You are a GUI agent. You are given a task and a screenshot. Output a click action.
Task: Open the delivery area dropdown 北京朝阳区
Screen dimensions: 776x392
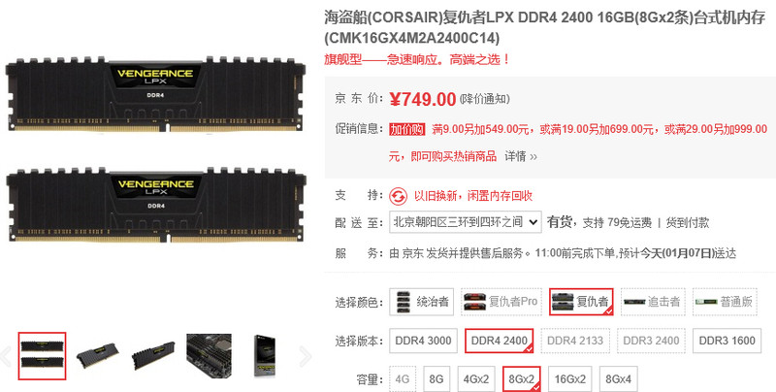[x=466, y=222]
